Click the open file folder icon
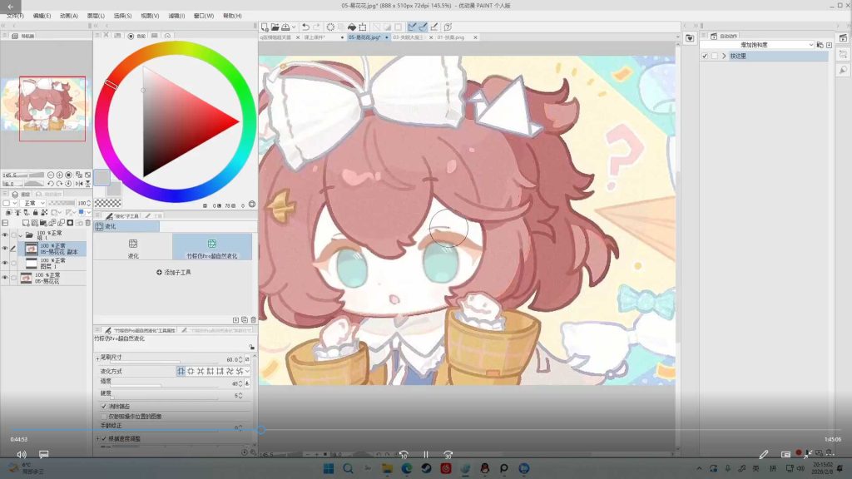The width and height of the screenshot is (852, 479). pos(275,27)
